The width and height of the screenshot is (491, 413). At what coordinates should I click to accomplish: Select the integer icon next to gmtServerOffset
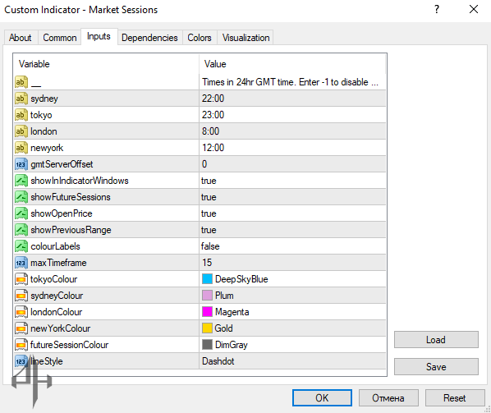tap(21, 164)
